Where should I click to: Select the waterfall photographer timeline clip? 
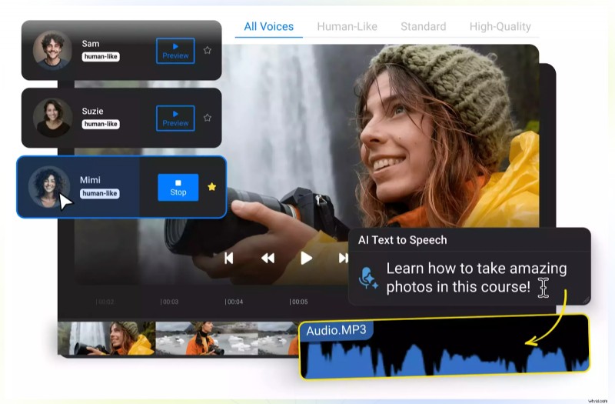pyautogui.click(x=107, y=339)
